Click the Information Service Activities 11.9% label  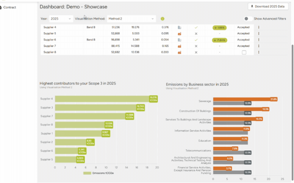(x=246, y=129)
